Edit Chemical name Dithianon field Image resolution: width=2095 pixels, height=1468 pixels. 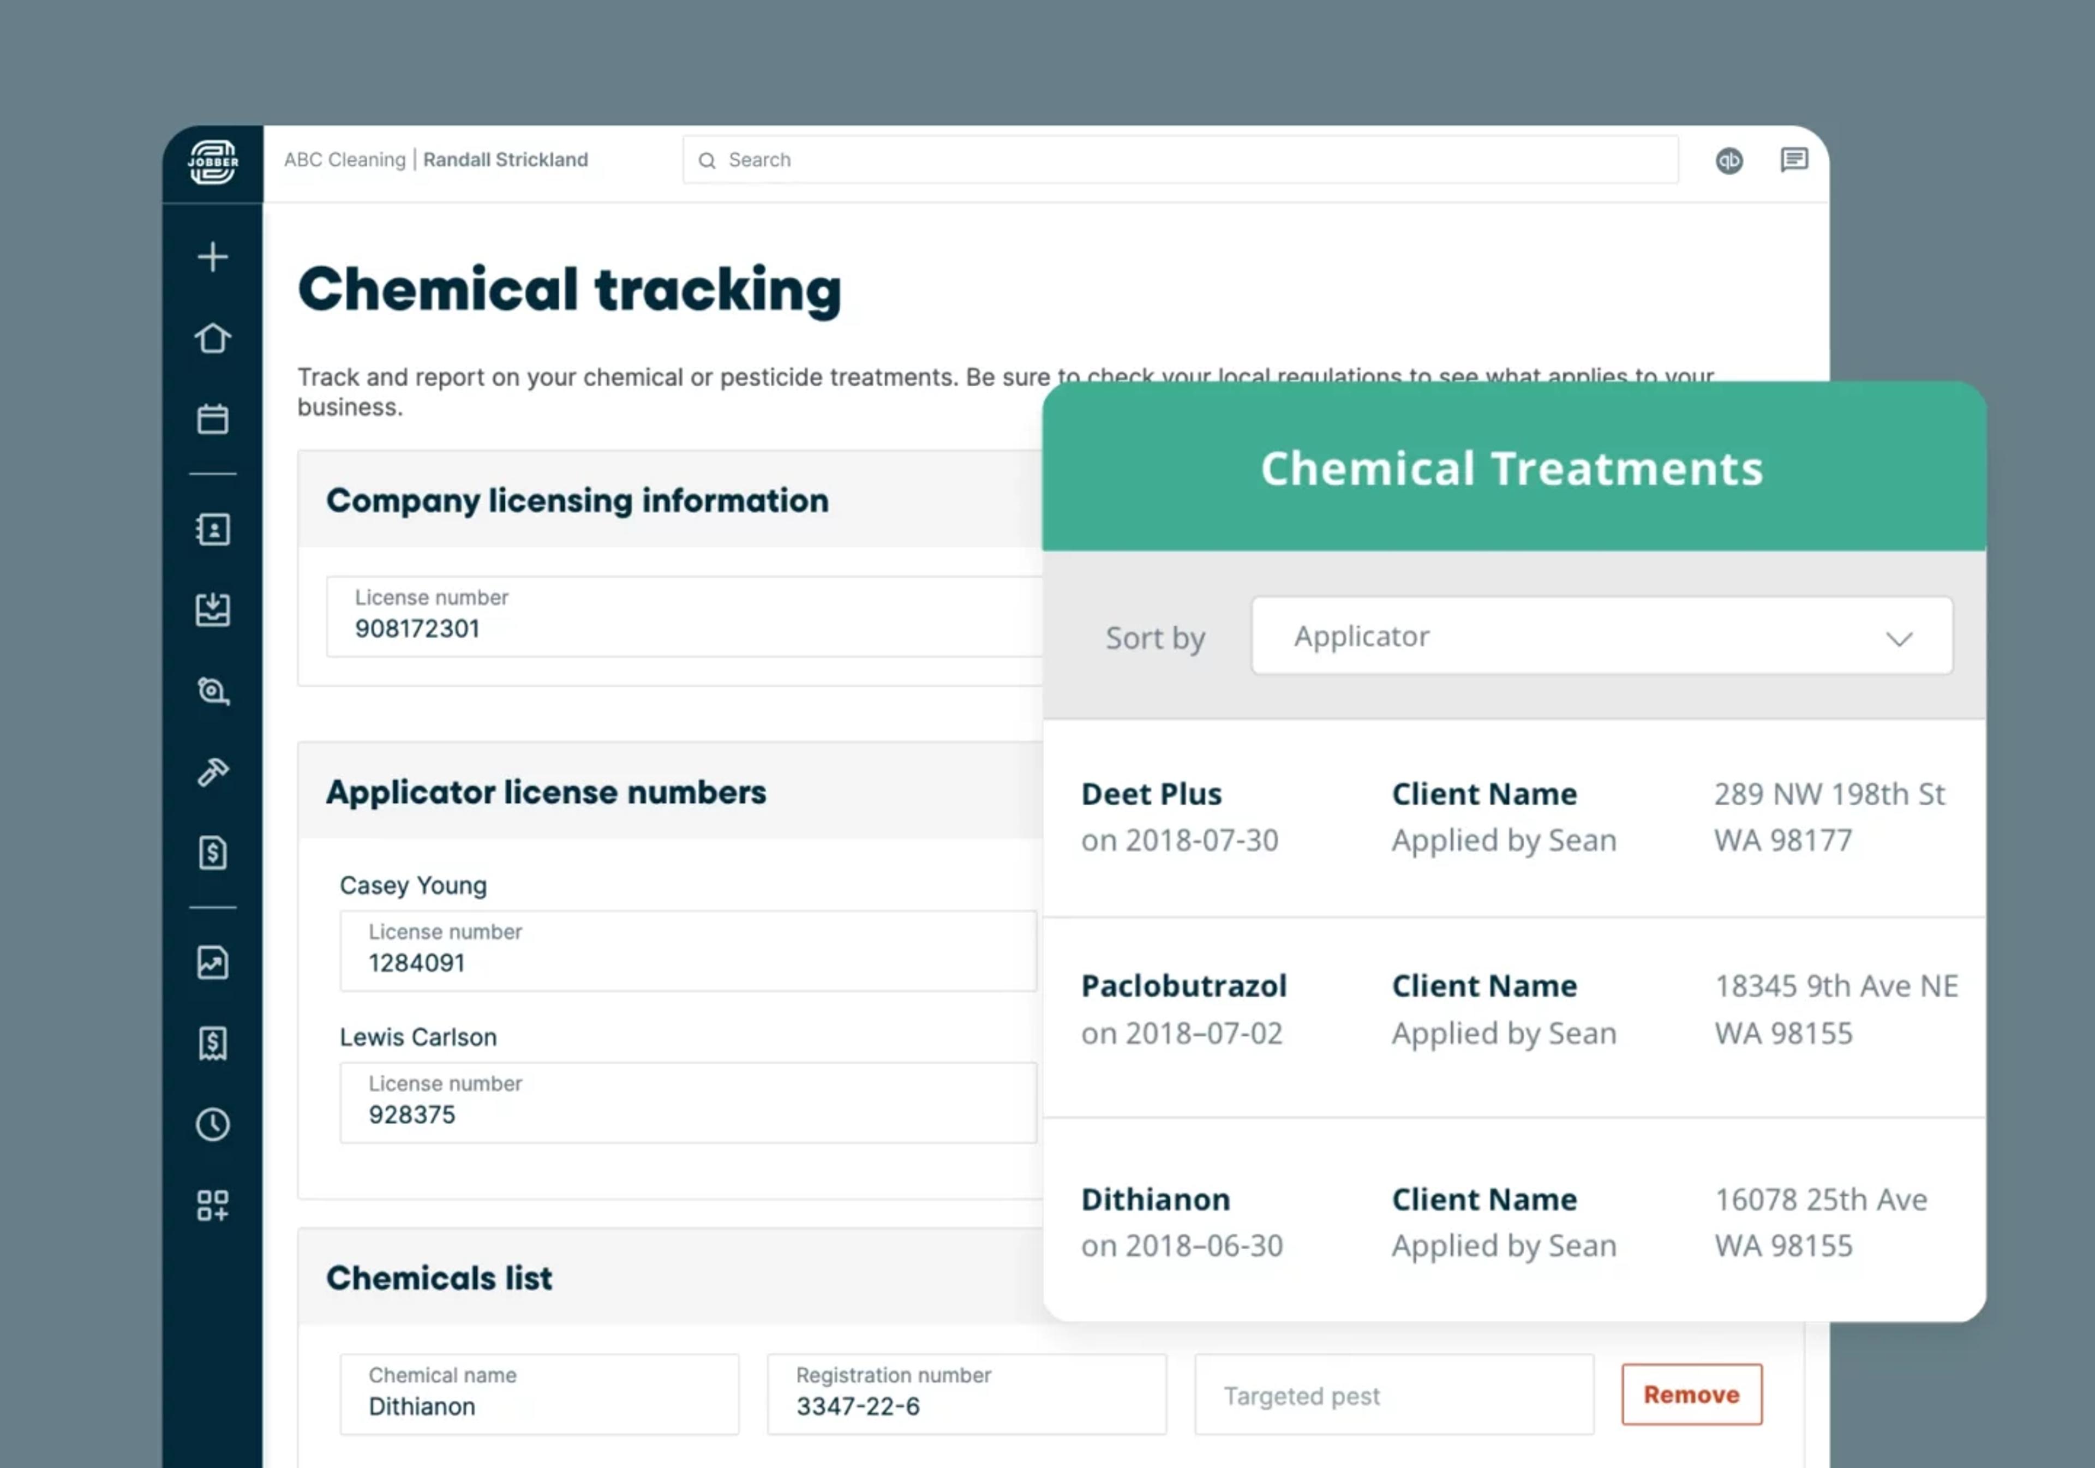click(539, 1394)
